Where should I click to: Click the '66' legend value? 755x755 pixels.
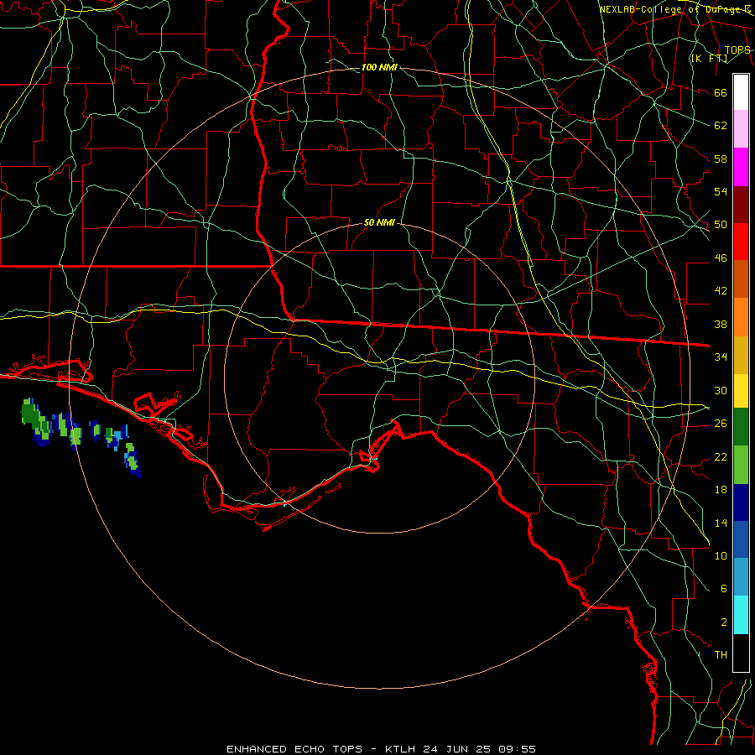[721, 92]
